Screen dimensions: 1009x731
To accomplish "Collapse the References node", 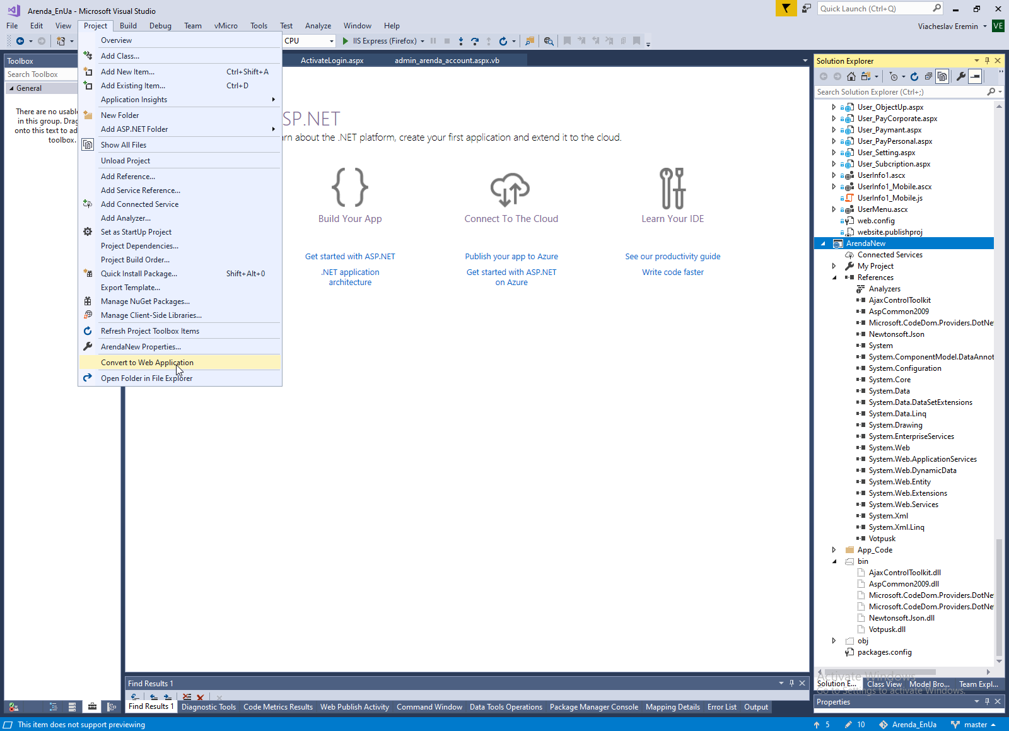I will [x=834, y=278].
